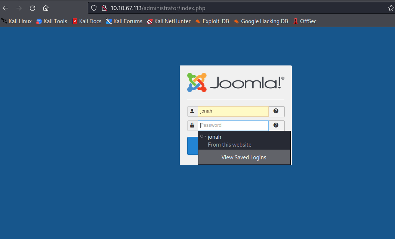Open the username help question mark
The height and width of the screenshot is (239, 395).
[276, 111]
